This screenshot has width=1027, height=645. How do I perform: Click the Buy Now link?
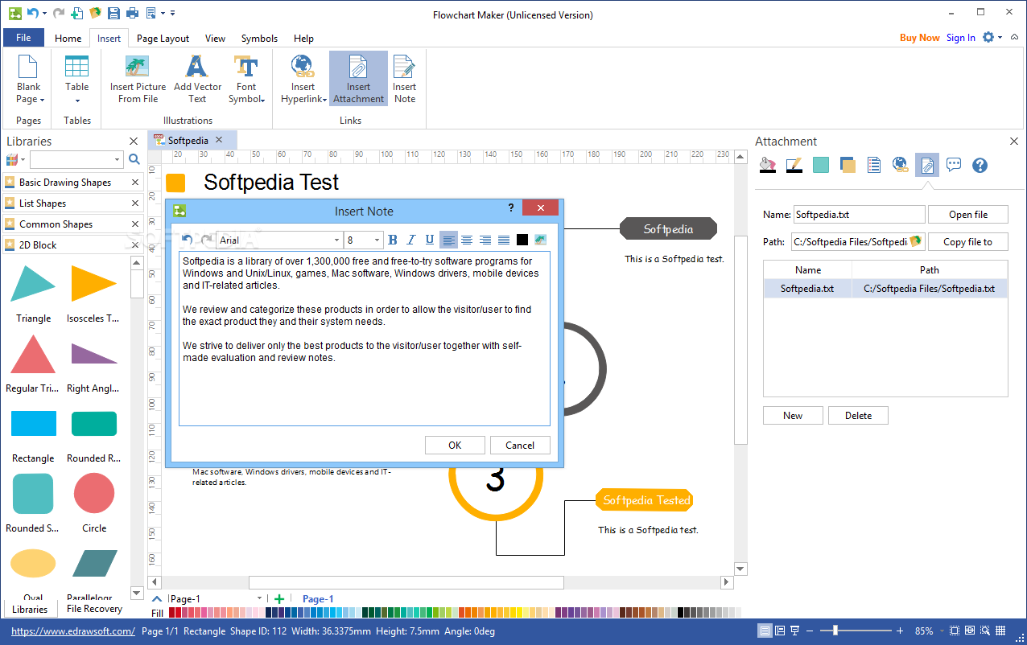pos(919,38)
